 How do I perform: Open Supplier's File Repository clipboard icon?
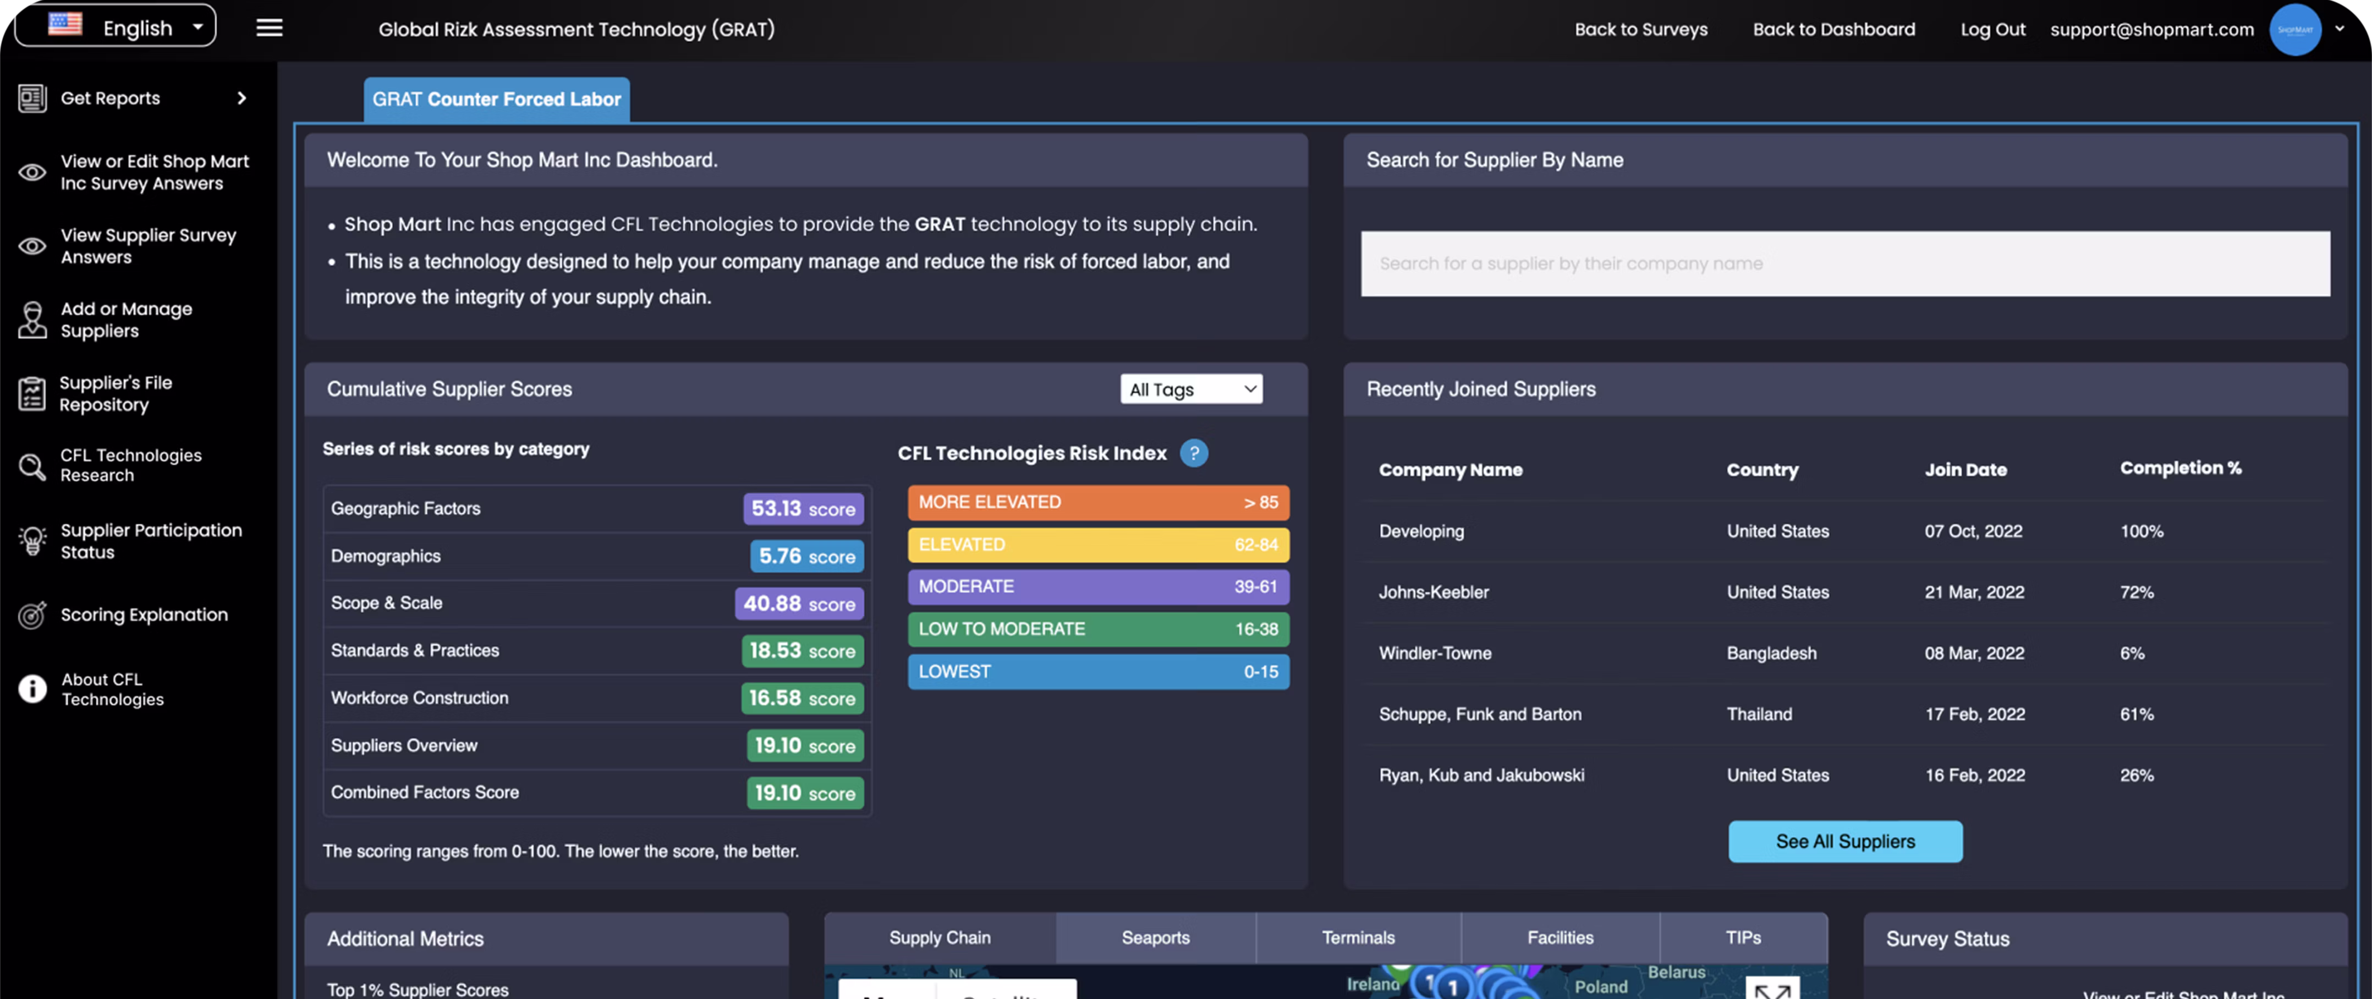[32, 393]
